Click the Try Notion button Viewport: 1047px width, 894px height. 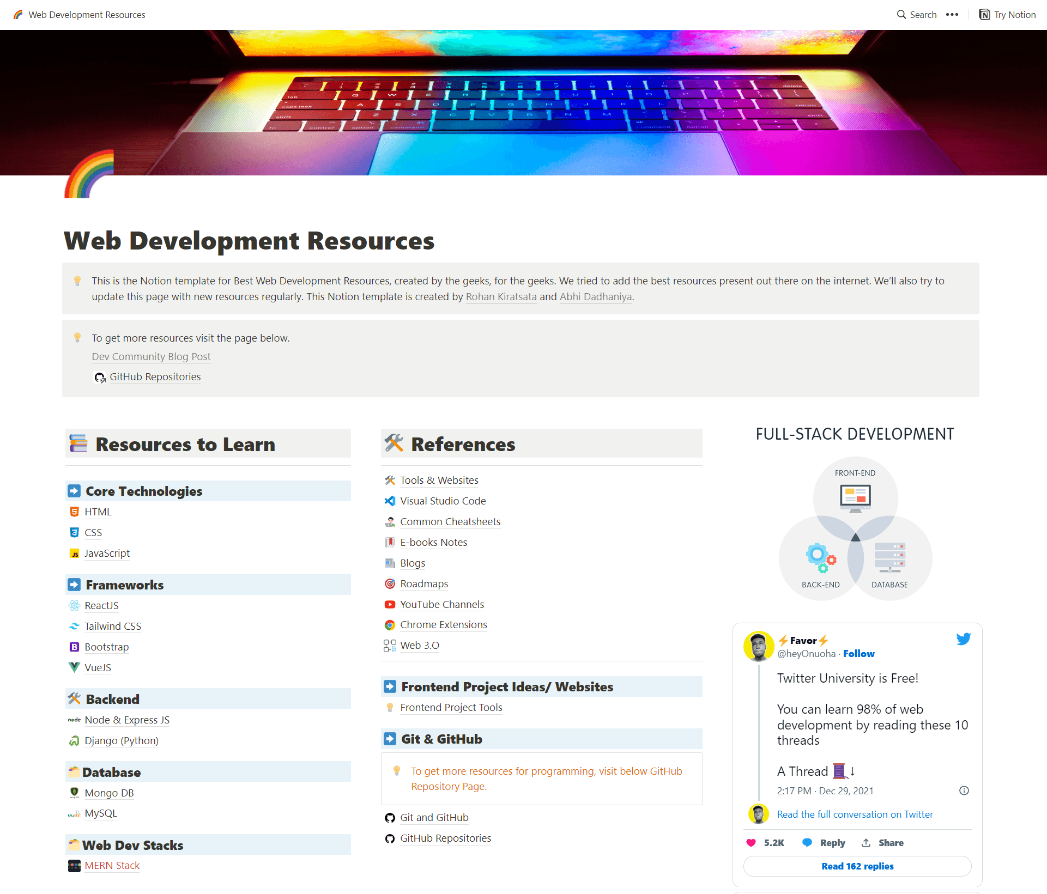[1007, 15]
